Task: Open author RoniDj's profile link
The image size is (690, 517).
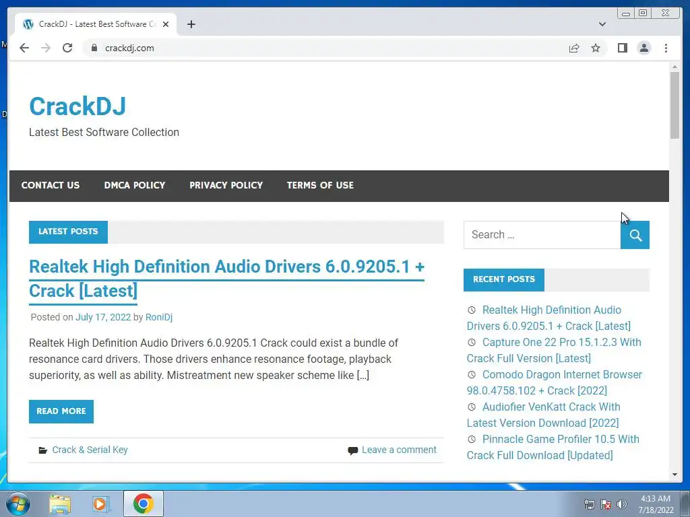Action: click(159, 318)
